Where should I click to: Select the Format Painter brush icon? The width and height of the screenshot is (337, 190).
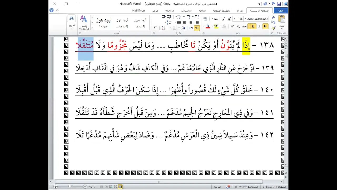273,28
